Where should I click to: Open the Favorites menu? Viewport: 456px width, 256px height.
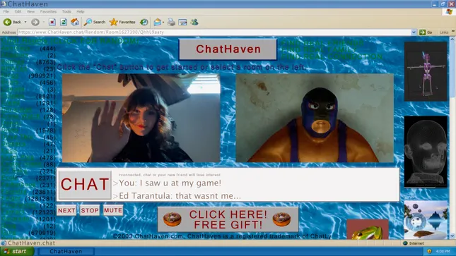[48, 11]
